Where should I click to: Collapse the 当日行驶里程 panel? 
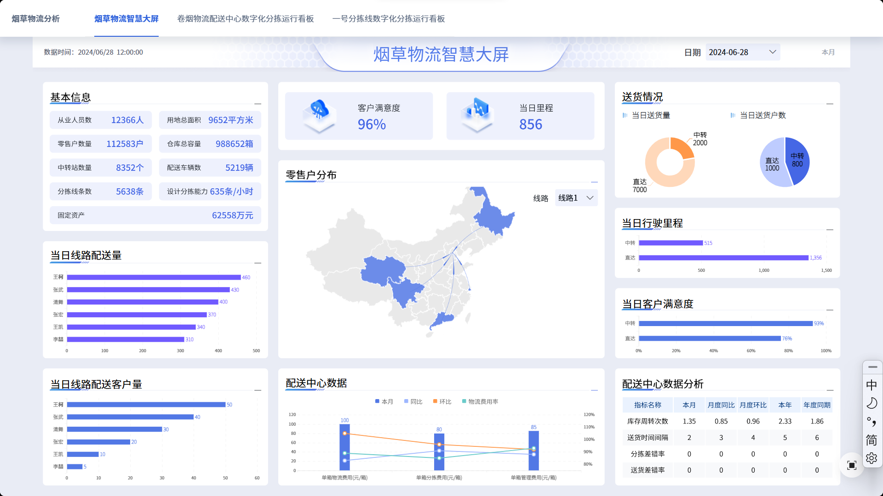(x=830, y=230)
